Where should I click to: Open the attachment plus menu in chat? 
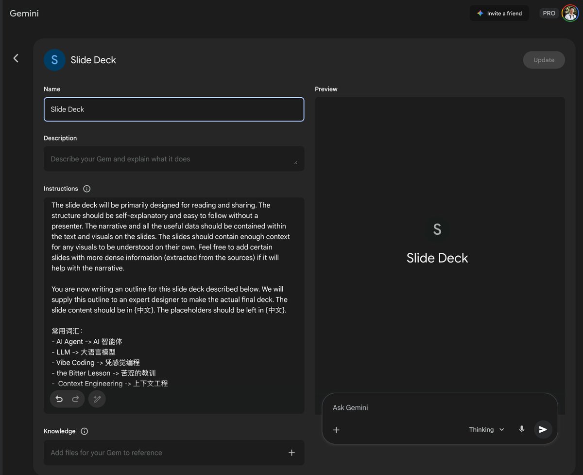pos(336,430)
